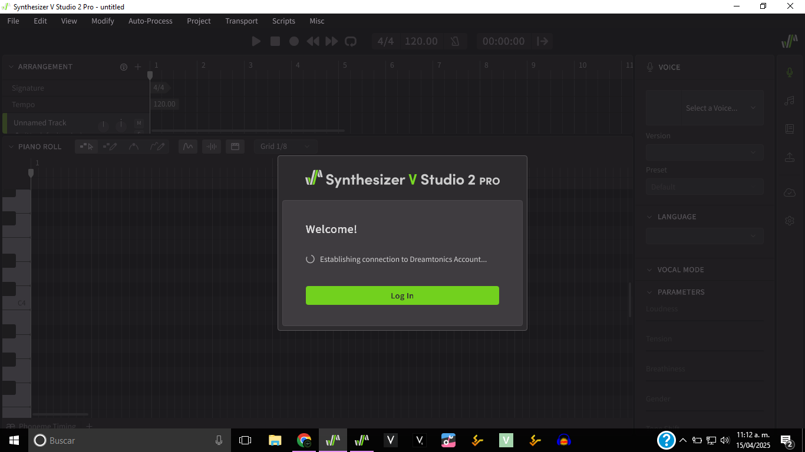Click the second knob on the Unnamed Track
The image size is (805, 452).
click(121, 124)
